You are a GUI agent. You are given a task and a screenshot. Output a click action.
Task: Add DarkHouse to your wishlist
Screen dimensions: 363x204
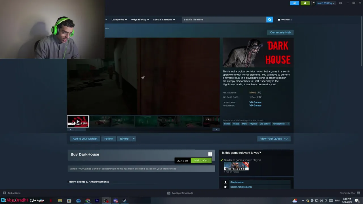(85, 139)
